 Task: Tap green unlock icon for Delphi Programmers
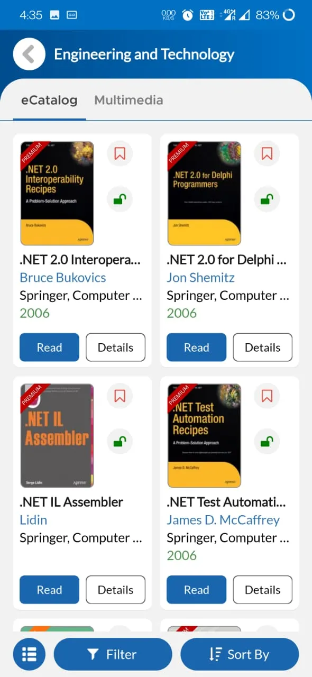coord(267,199)
